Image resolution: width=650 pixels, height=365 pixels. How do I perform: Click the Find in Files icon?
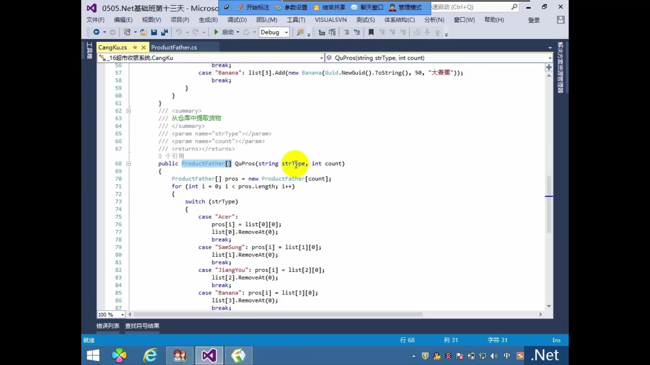300,32
